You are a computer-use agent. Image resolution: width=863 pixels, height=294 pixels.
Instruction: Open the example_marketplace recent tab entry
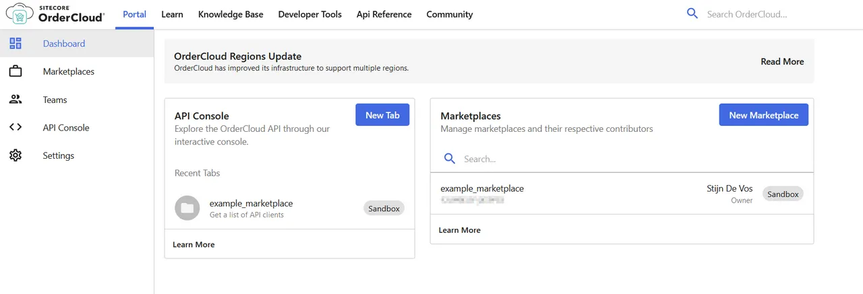[x=289, y=209]
